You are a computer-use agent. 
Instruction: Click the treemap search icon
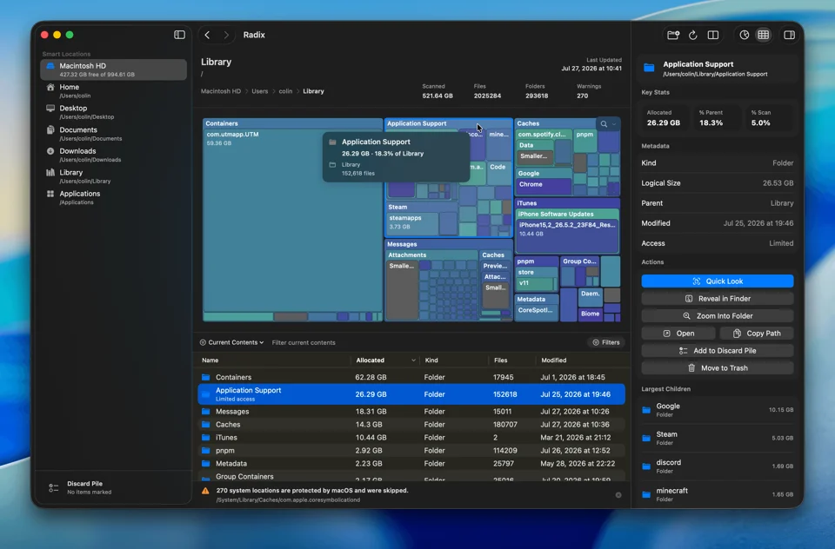pos(604,124)
